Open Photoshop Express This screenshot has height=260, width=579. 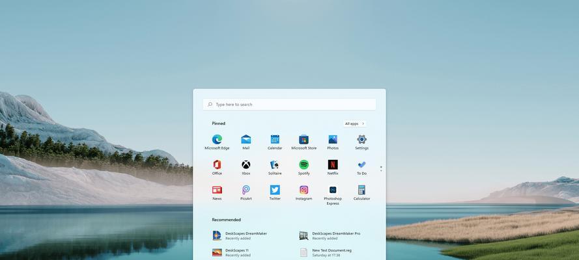333,195
